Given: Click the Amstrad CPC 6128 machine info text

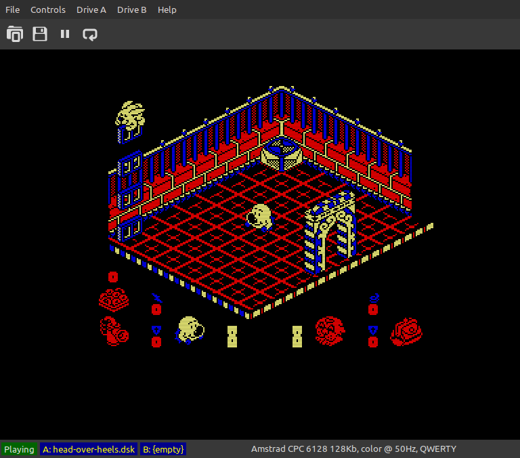Looking at the screenshot, I should click(353, 449).
